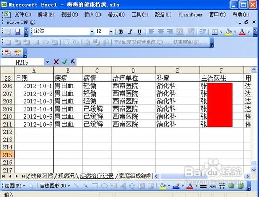This screenshot has height=197, width=259.
Task: Click 西南医院 cell in row 206
Action: coord(134,86)
